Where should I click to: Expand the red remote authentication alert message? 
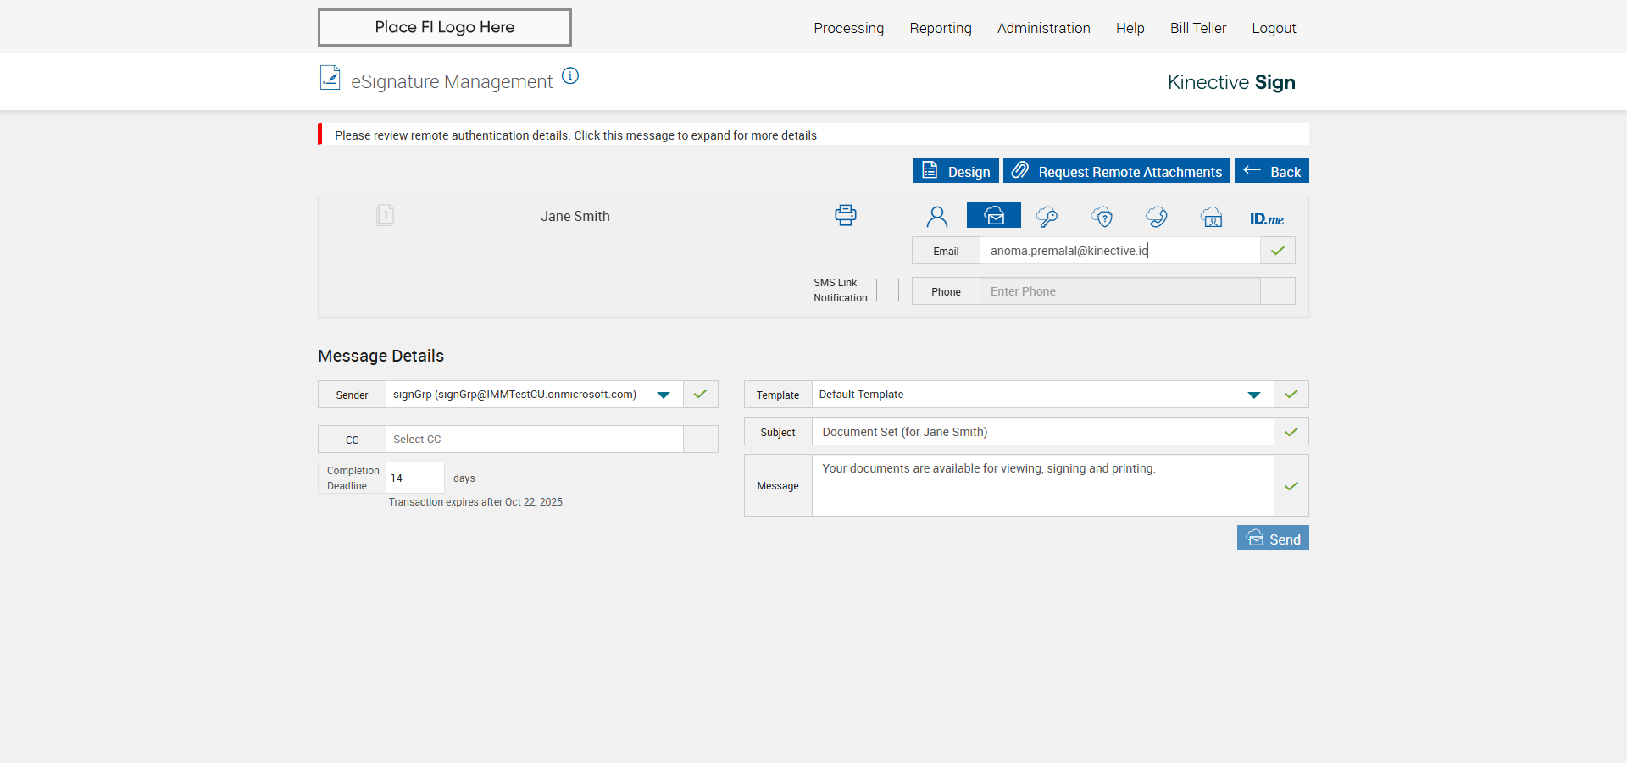pyautogui.click(x=575, y=135)
